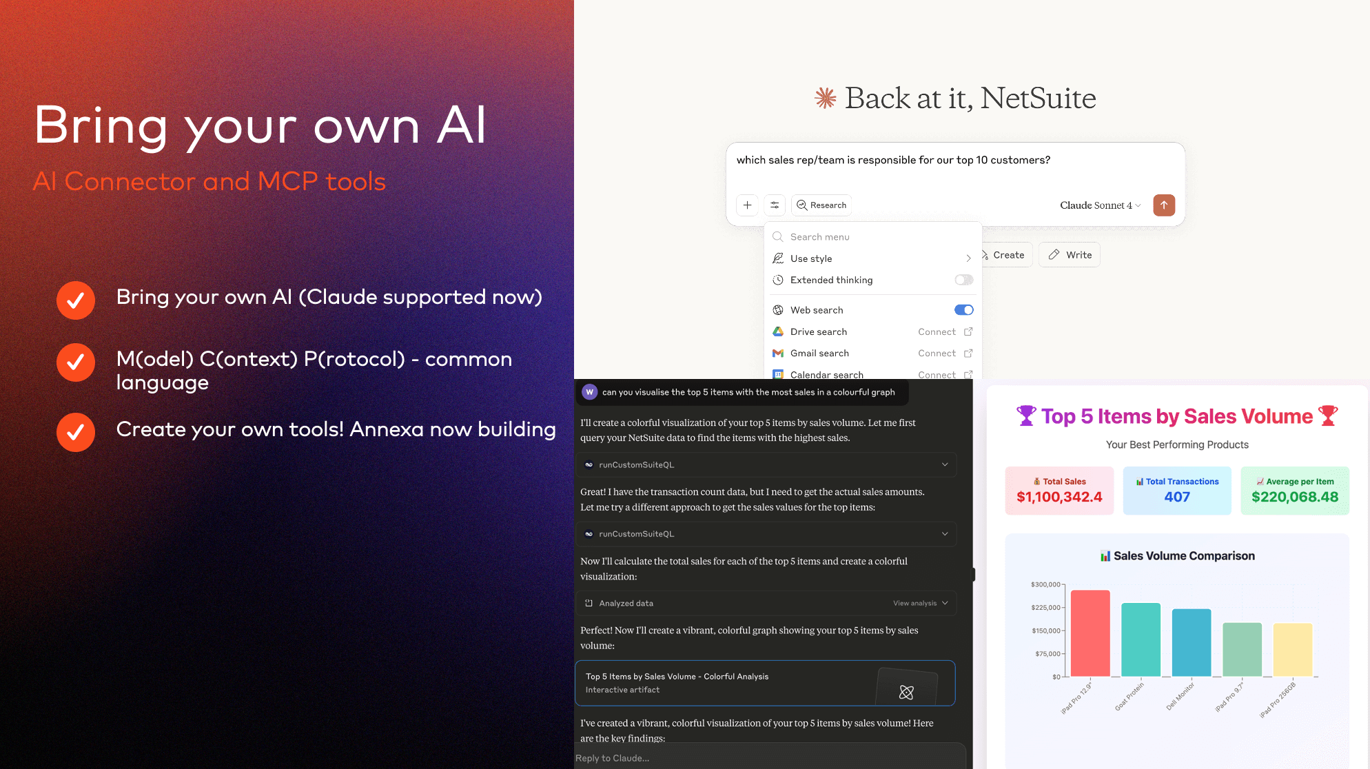Screen dimensions: 1370x769
Task: Open the tools settings sliders icon
Action: [775, 205]
